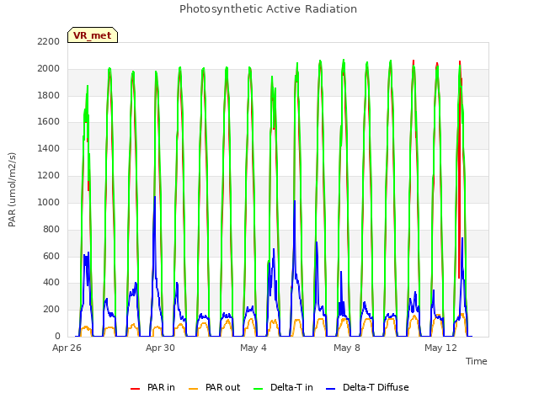Click the 0 y-axis tick label
Image resolution: width=539 pixels, height=404 pixels.
click(x=57, y=336)
